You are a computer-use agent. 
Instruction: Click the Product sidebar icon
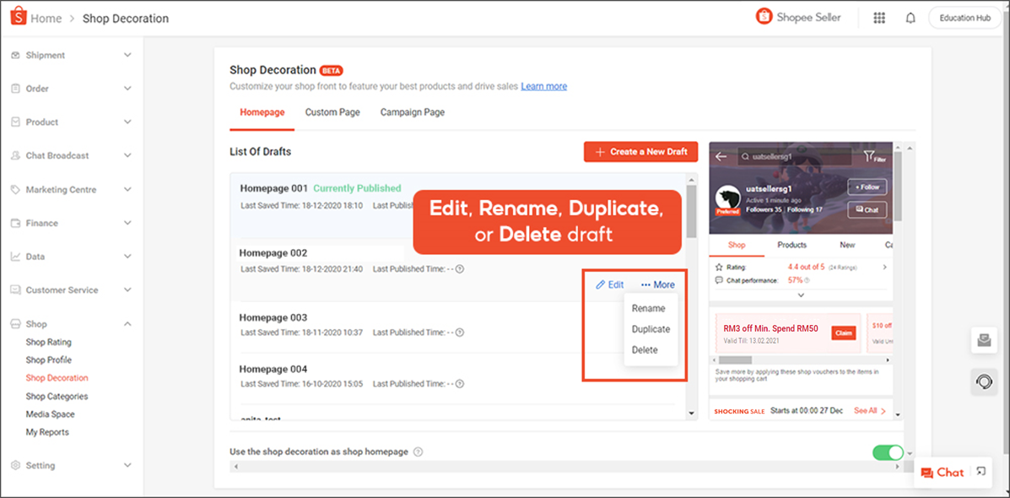tap(15, 122)
